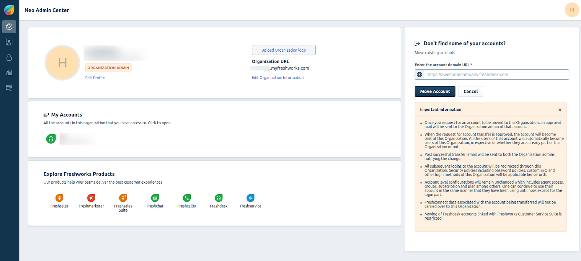
Task: Open the Freshsales product icon
Action: point(59,198)
